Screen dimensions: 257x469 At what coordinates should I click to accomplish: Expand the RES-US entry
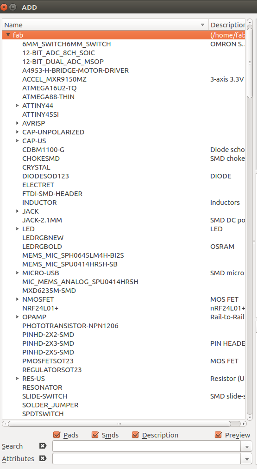(x=17, y=378)
